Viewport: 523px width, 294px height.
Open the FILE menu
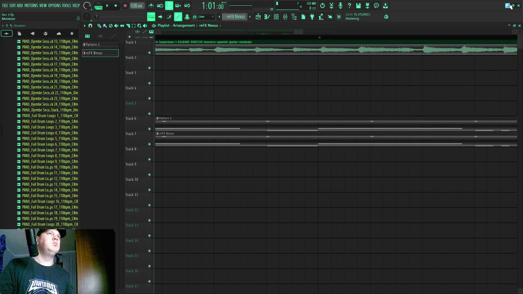pos(5,5)
